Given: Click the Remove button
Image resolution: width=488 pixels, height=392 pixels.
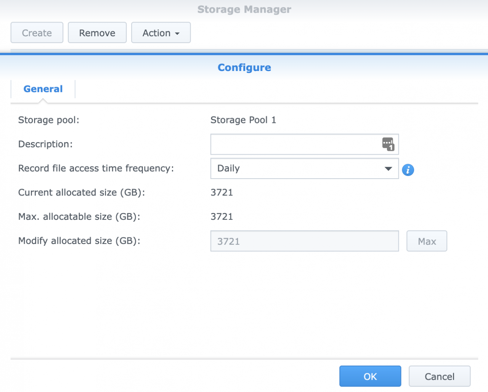Looking at the screenshot, I should tap(97, 32).
